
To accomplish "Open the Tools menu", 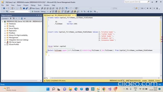I will (39, 5).
